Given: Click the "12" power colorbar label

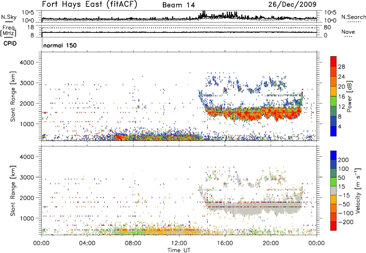Looking at the screenshot, I should click(x=341, y=107).
